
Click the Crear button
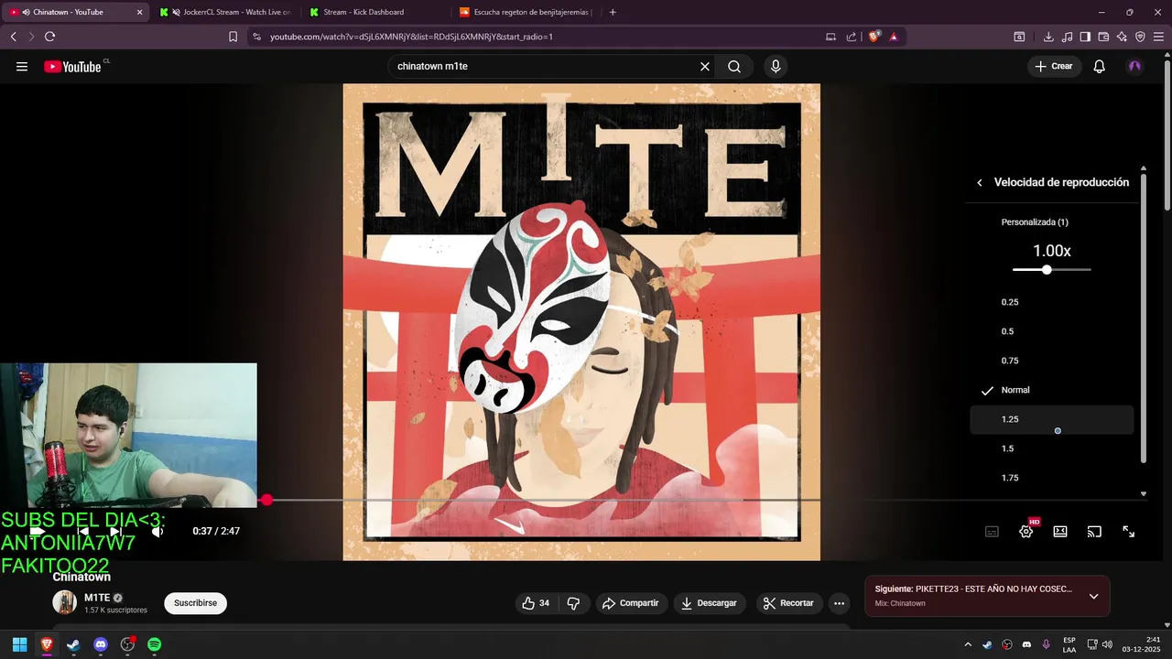pyautogui.click(x=1054, y=66)
